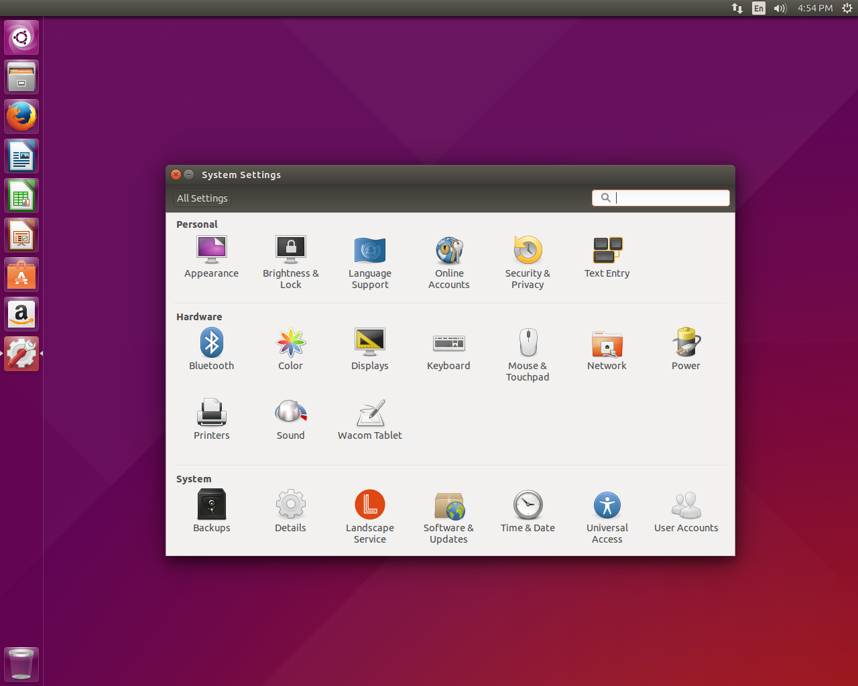Close the System Settings window
This screenshot has width=858, height=686.
pyautogui.click(x=176, y=174)
